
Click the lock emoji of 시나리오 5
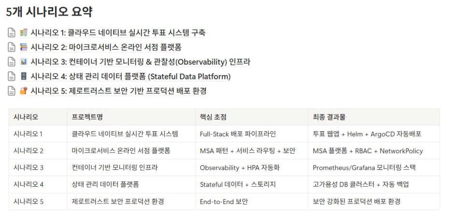[x=24, y=91]
